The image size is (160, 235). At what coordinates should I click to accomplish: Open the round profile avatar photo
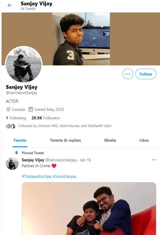24,65
